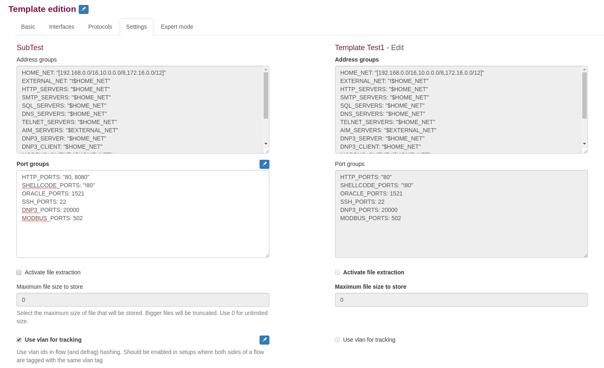604x368 pixels.
Task: Click scroll down arrow in Template Test1 Address groups
Action: (x=584, y=144)
